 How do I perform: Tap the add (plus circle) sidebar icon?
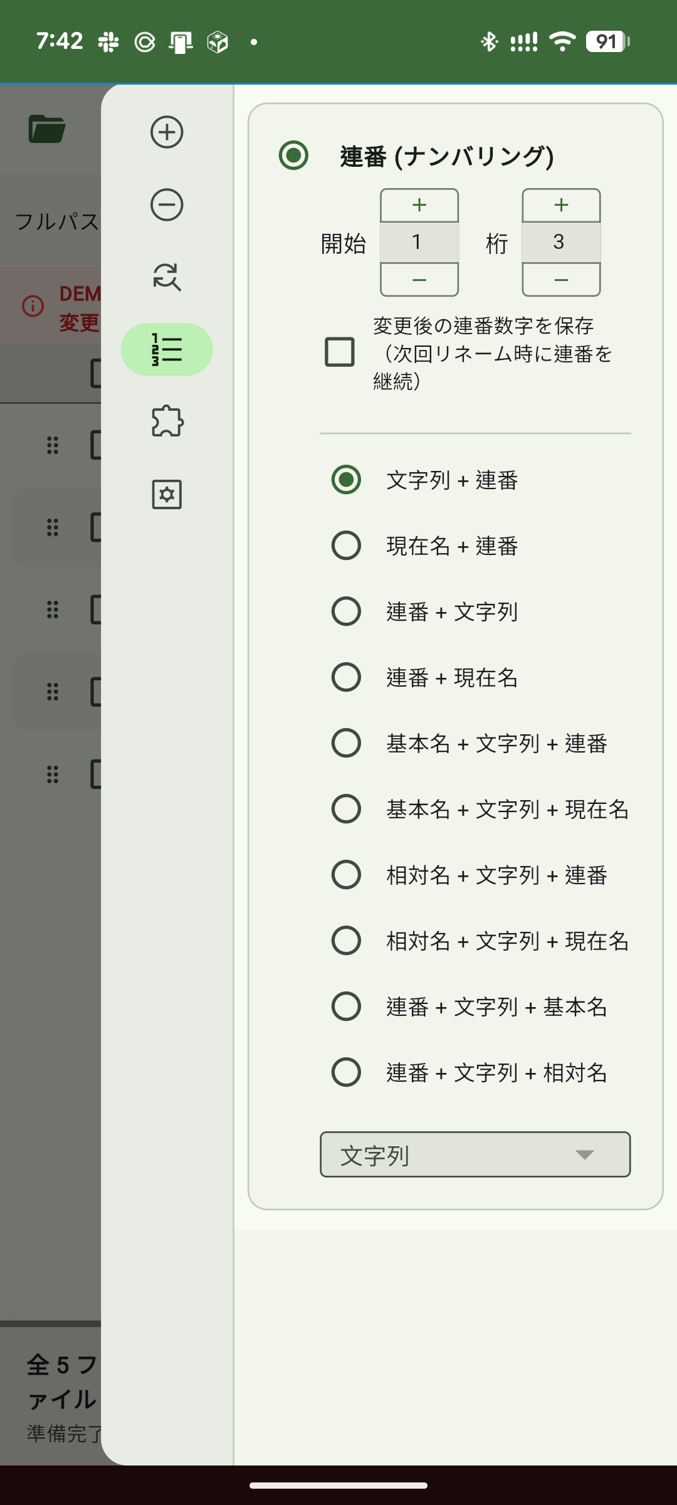point(167,132)
